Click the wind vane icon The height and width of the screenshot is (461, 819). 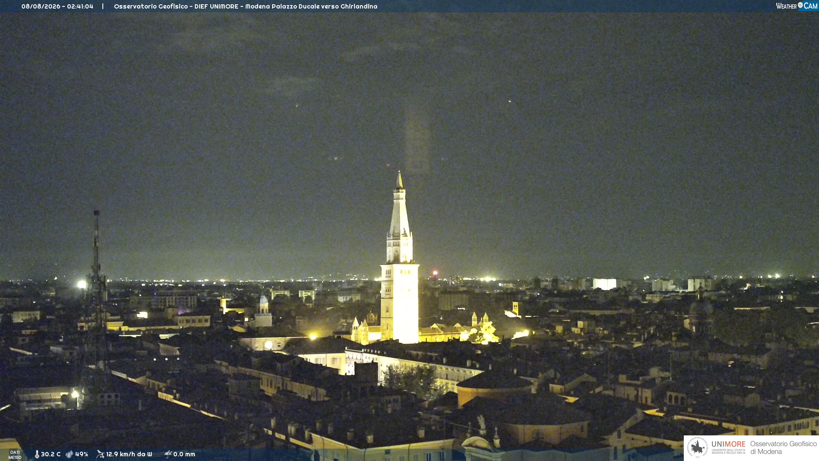coord(100,454)
